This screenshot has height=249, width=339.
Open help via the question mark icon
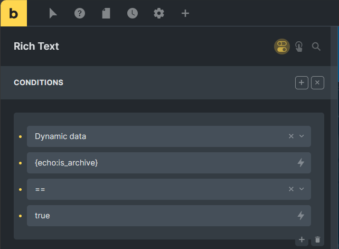coord(80,13)
